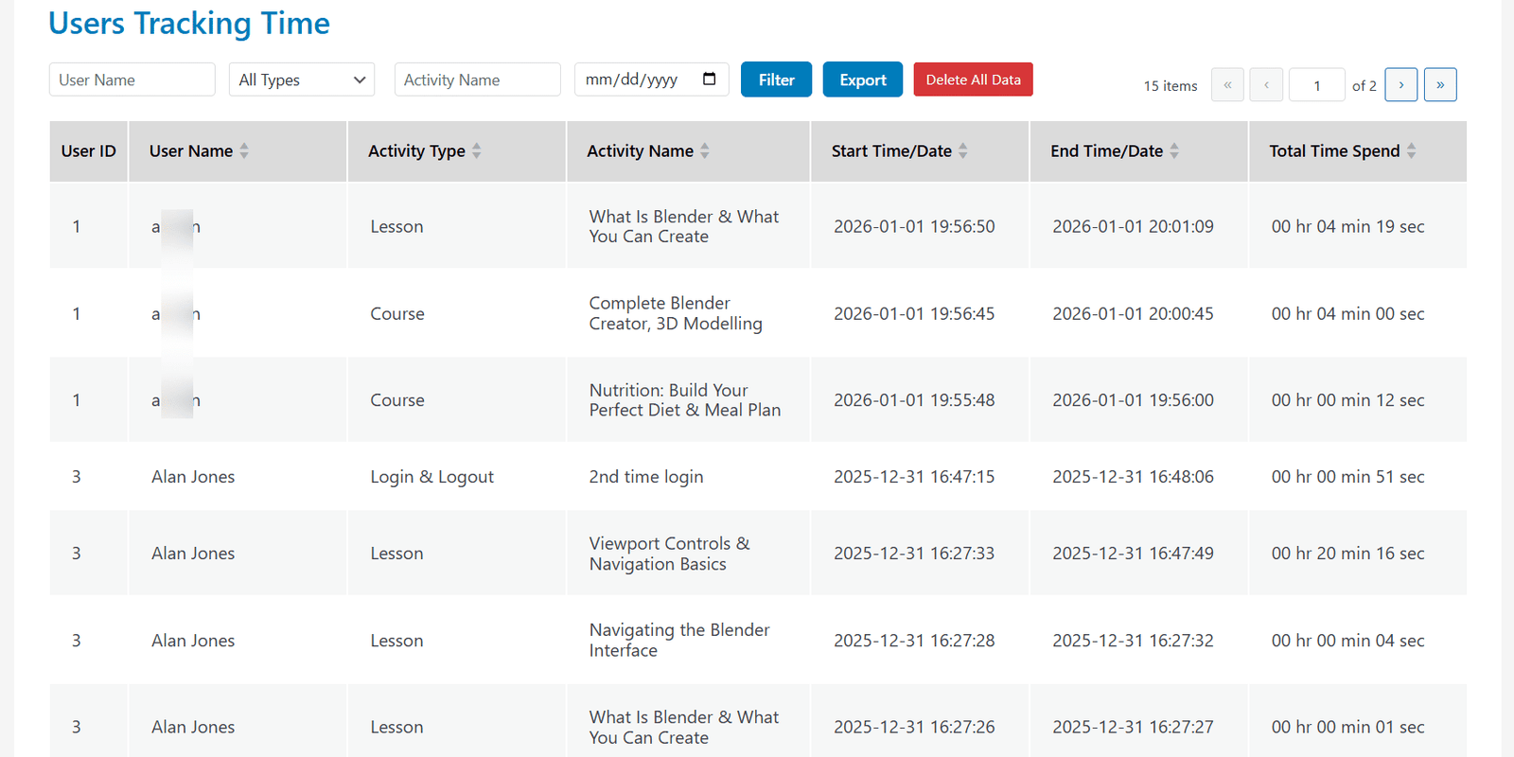Click the Users Tracking Time heading
The image size is (1514, 757).
pyautogui.click(x=189, y=23)
